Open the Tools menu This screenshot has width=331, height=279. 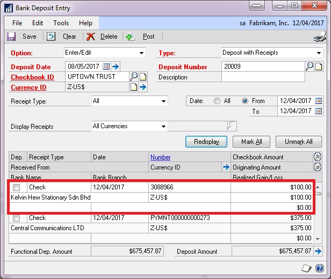click(x=61, y=23)
